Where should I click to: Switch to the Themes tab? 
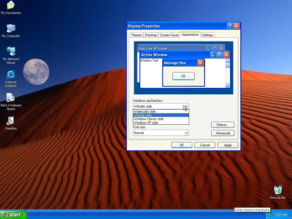pyautogui.click(x=136, y=35)
